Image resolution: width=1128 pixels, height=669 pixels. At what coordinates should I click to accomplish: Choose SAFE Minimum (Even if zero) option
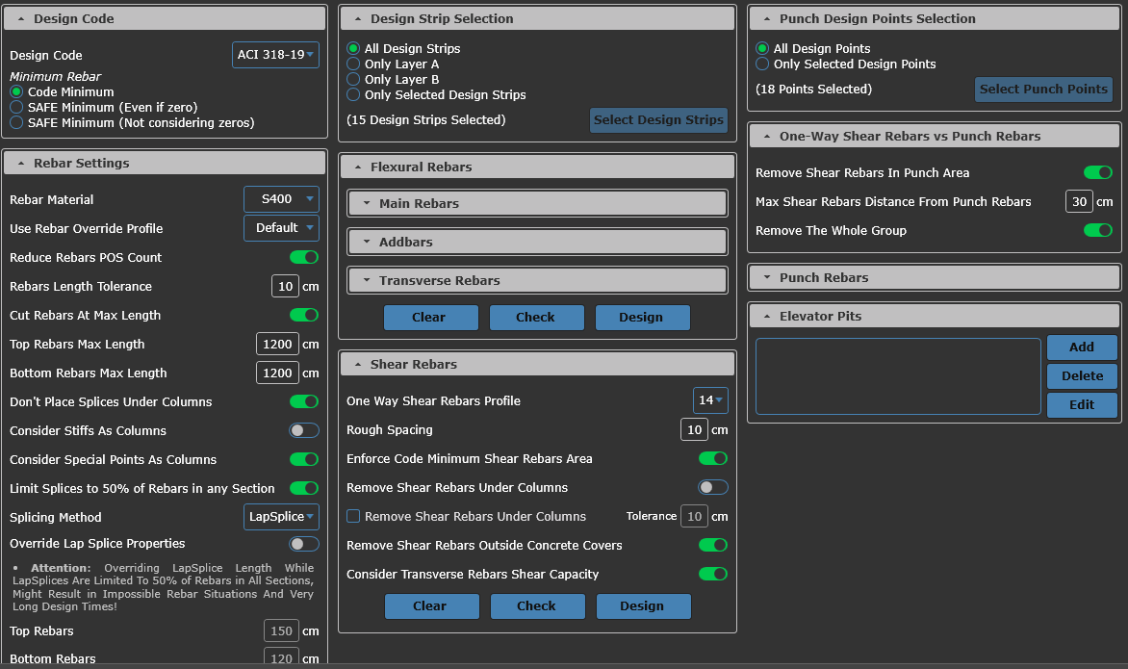tap(16, 107)
